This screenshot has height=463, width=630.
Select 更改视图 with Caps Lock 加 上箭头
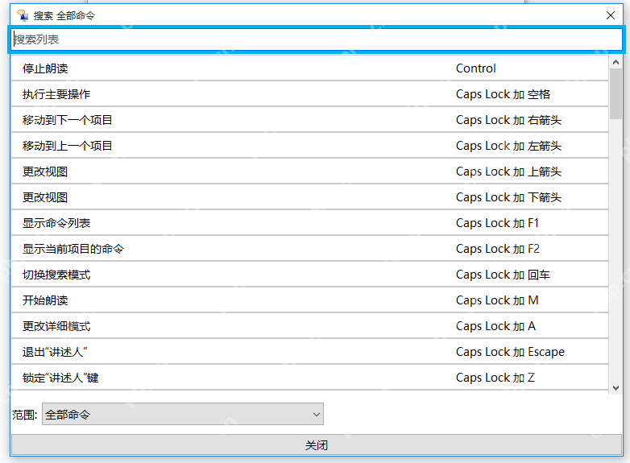(x=309, y=172)
